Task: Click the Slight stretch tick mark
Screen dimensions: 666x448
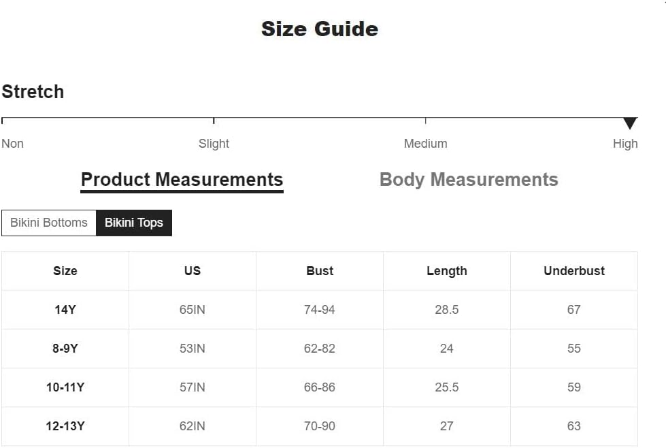Action: (214, 121)
